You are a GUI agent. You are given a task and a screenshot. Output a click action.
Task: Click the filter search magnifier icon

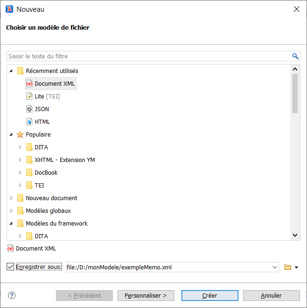click(x=295, y=57)
